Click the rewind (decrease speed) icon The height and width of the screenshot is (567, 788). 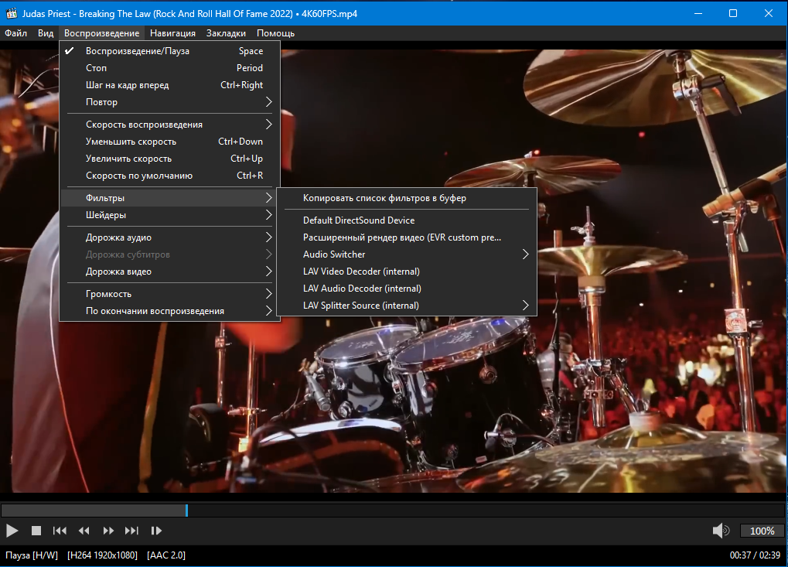84,531
